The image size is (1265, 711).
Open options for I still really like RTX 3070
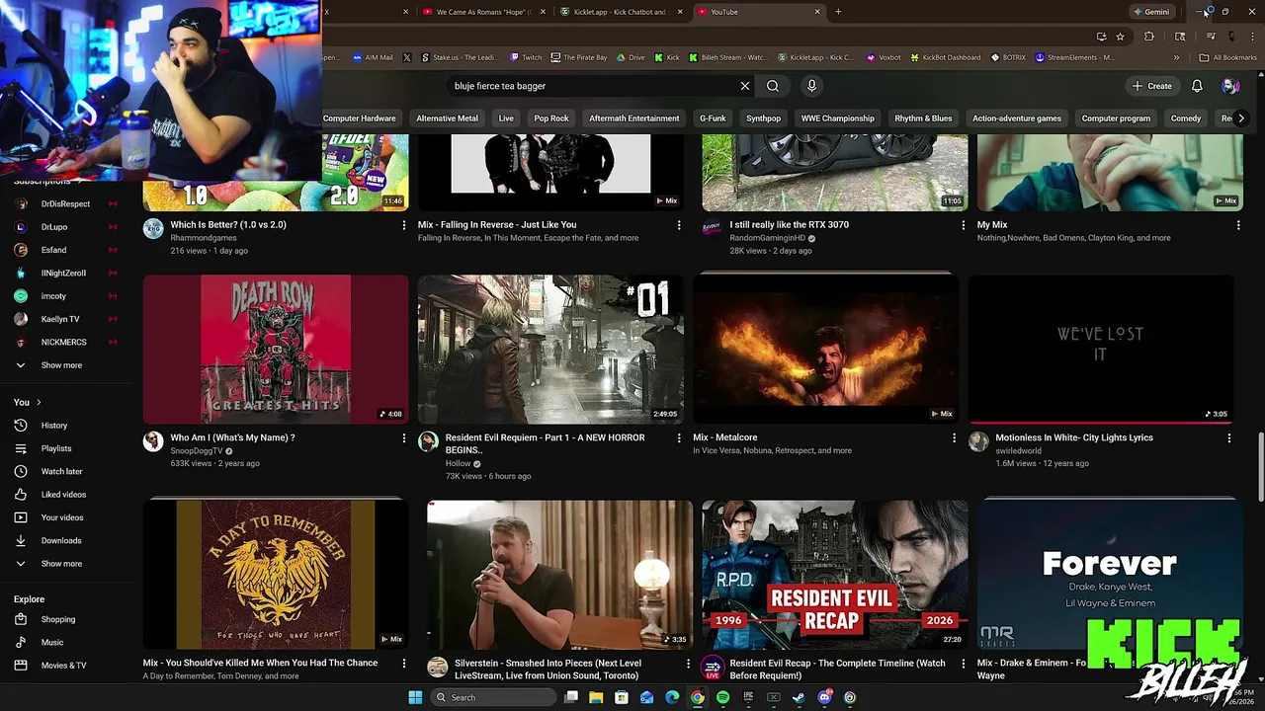coord(964,225)
